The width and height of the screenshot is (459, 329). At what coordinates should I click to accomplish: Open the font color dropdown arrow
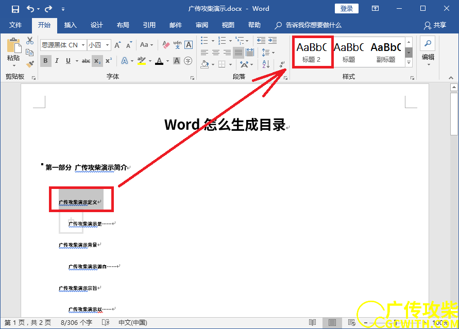coord(168,61)
